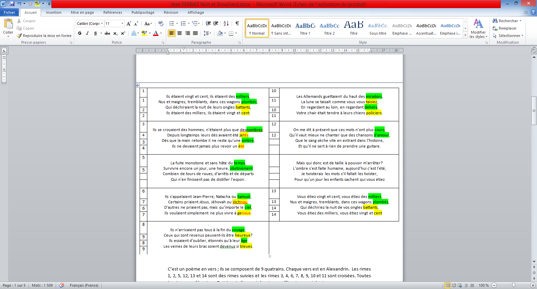Toggle justified text alignment
Image resolution: width=537 pixels, height=289 pixels.
point(195,33)
